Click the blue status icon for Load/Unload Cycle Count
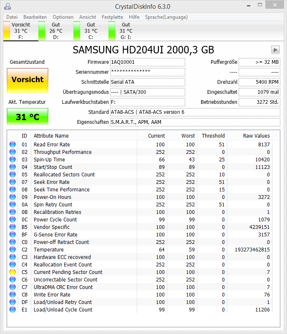Screen dimensions: 287x334 point(13,309)
